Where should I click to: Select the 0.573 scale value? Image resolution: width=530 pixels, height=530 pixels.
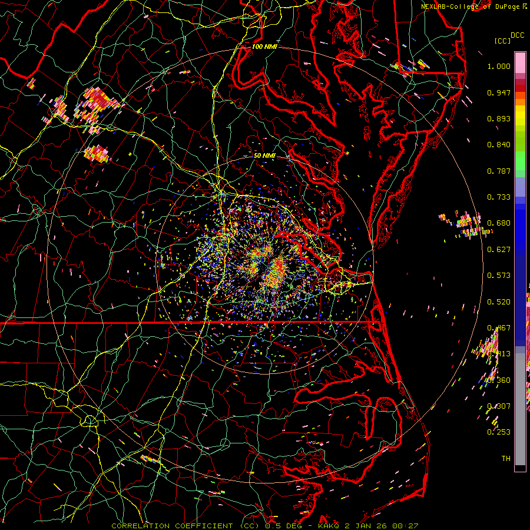[499, 276]
